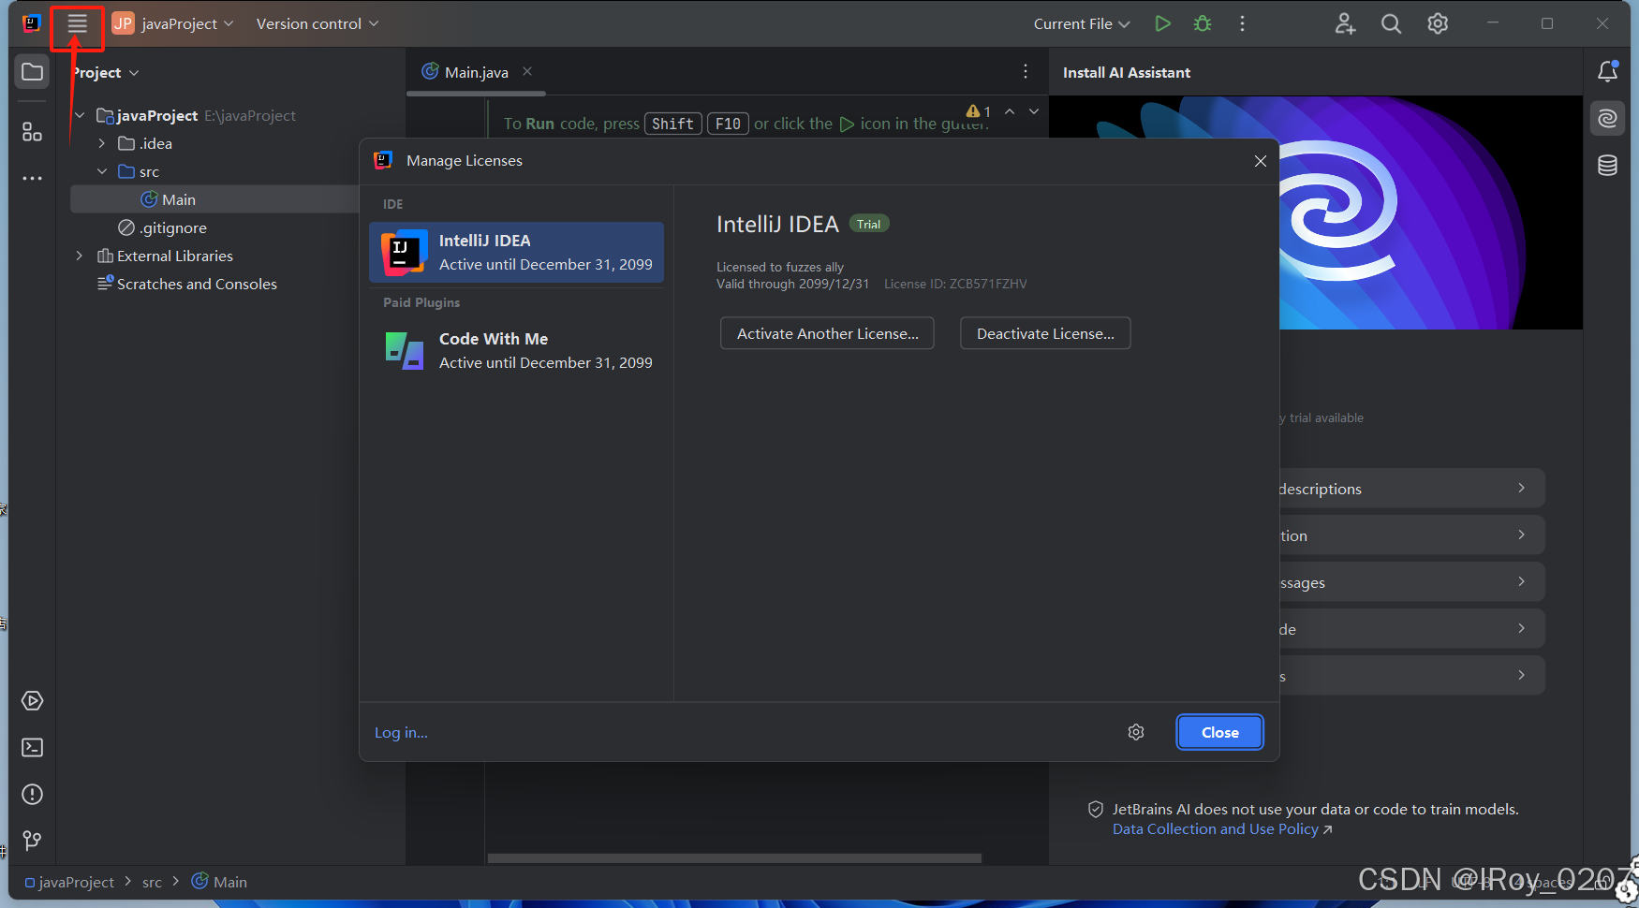Go to previous highlighted error arrow
1639x908 pixels.
[1010, 111]
